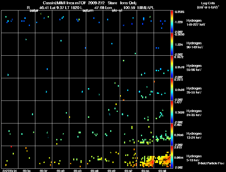The image size is (226, 172).
Task: Click the 46.41 radial distance value
Action: point(44,8)
